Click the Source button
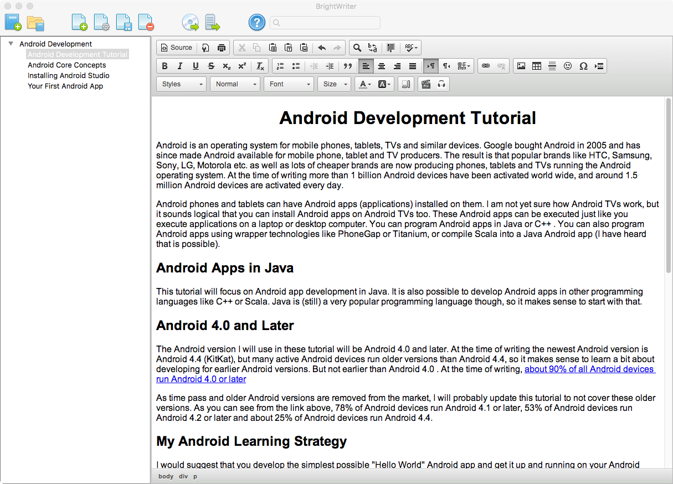Screen dimensions: 673x484 tap(176, 48)
